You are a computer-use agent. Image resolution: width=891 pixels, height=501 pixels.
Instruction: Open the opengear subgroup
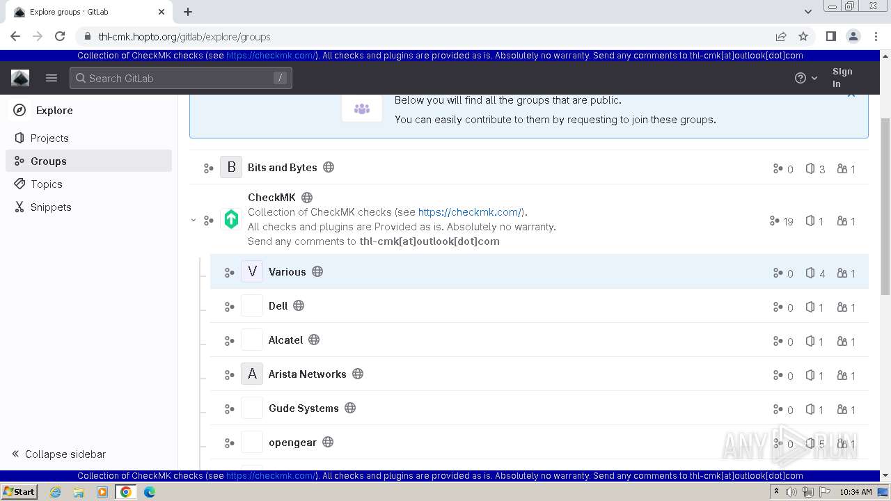point(293,442)
